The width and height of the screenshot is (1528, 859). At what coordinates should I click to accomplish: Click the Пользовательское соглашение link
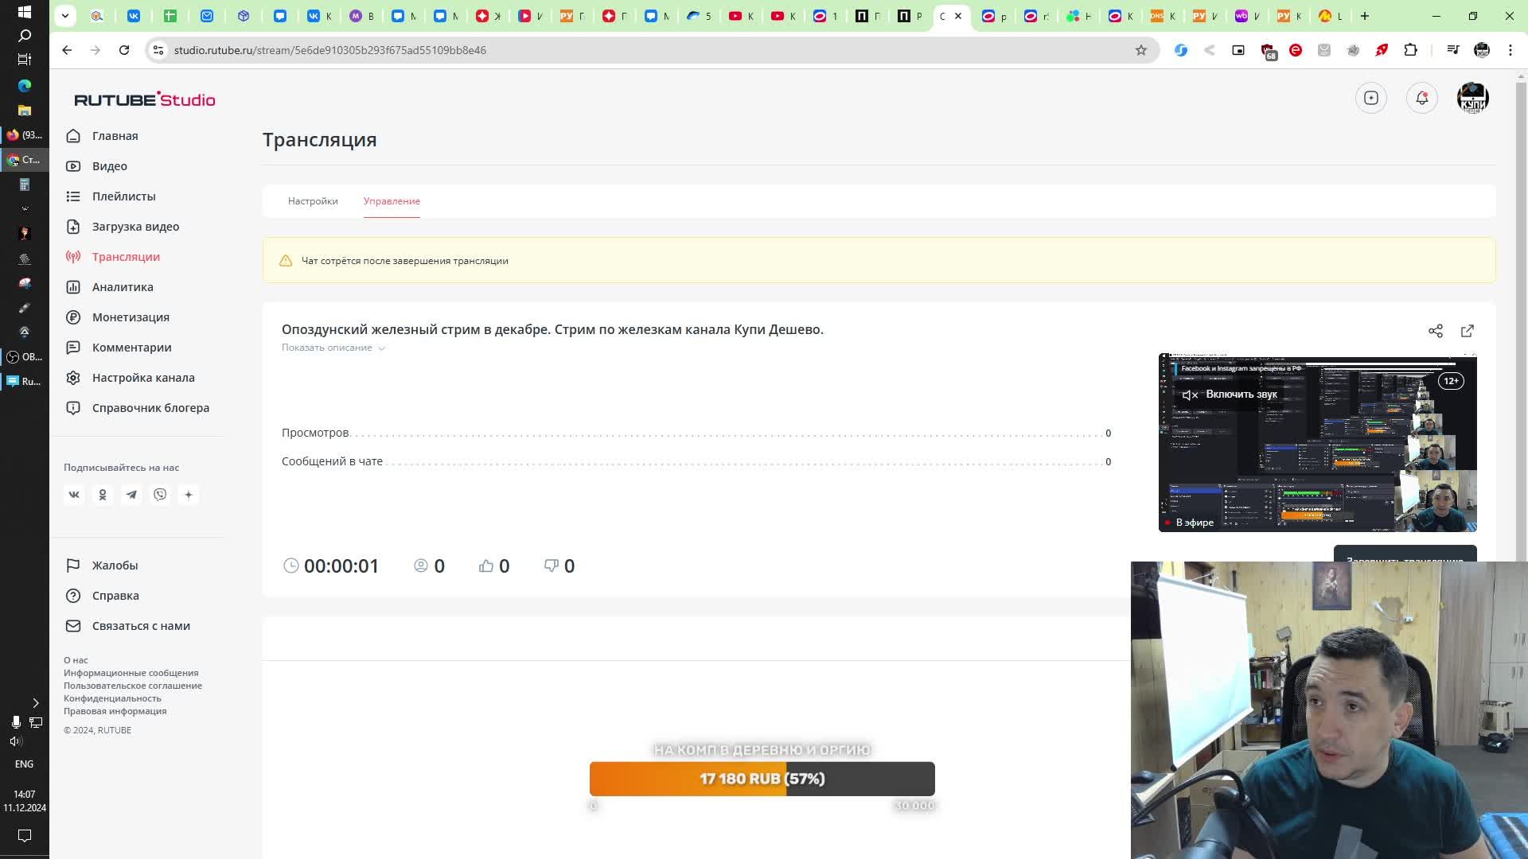click(x=133, y=686)
